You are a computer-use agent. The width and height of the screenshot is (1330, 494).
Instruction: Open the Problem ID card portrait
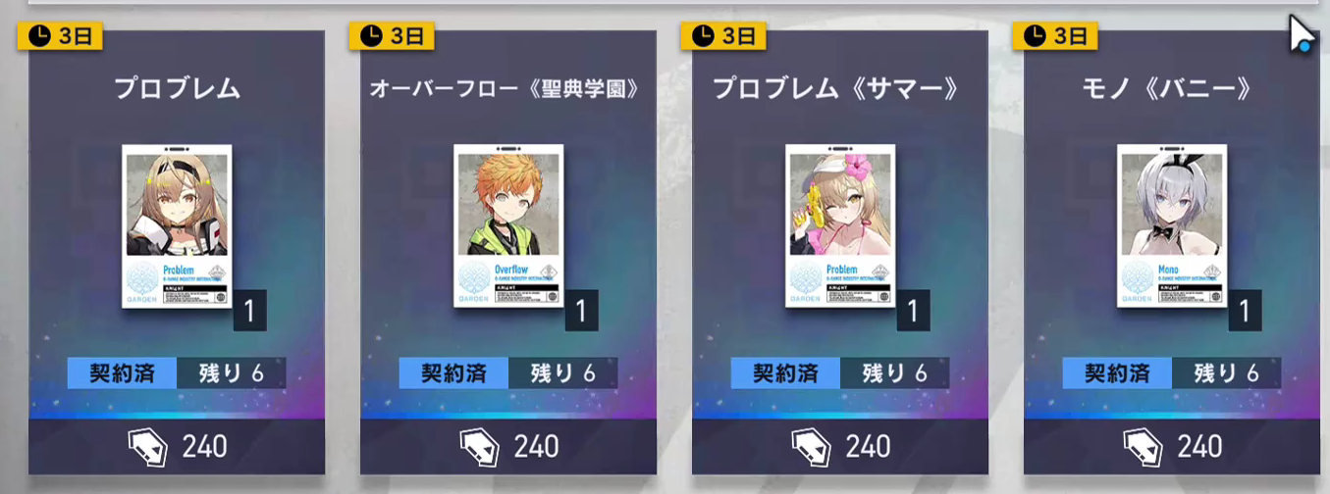[178, 225]
